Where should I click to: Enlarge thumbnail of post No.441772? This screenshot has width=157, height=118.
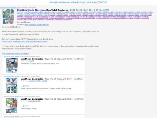coord(12,105)
